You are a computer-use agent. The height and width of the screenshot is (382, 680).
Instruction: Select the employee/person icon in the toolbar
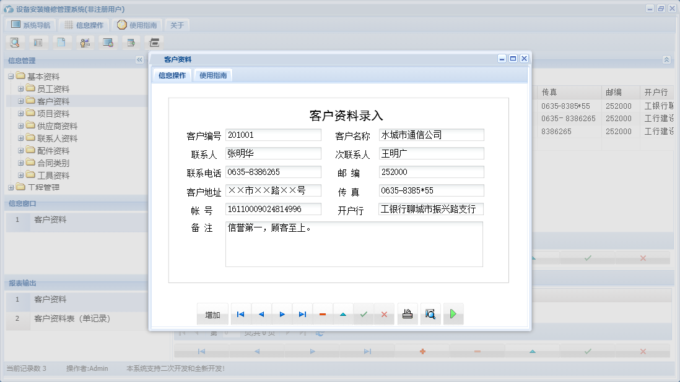tap(85, 42)
